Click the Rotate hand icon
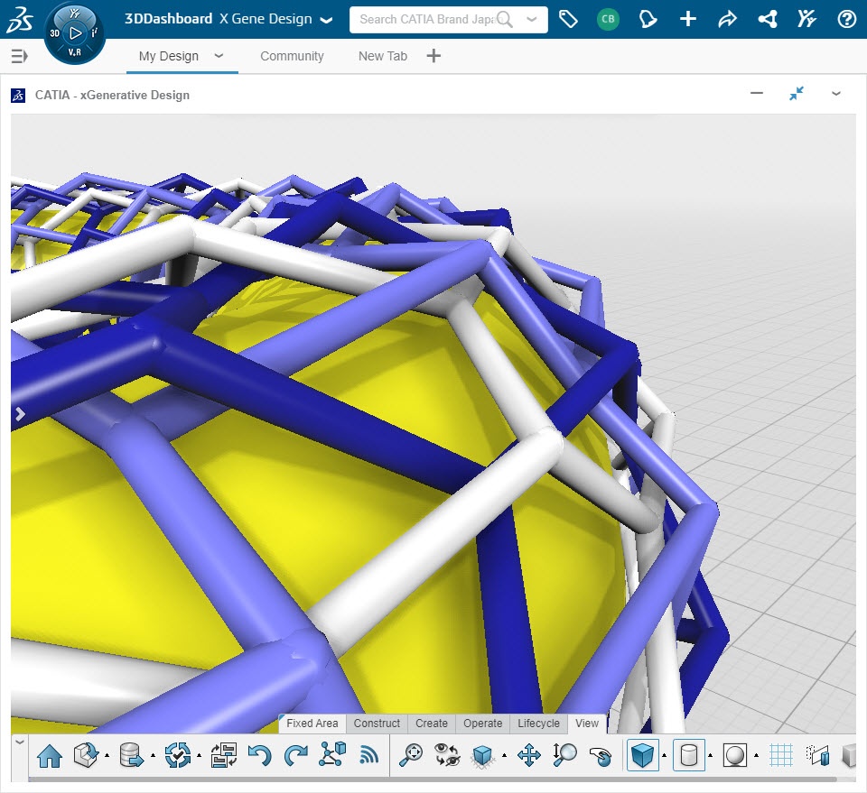 click(601, 756)
